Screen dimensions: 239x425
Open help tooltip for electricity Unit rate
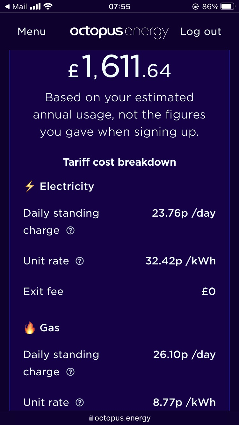[80, 261]
